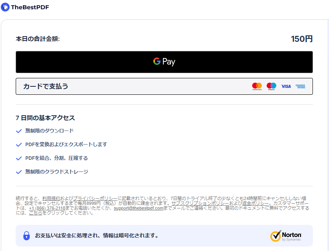Open the プライバシーポリシー link
Image resolution: width=329 pixels, height=251 pixels.
point(95,198)
